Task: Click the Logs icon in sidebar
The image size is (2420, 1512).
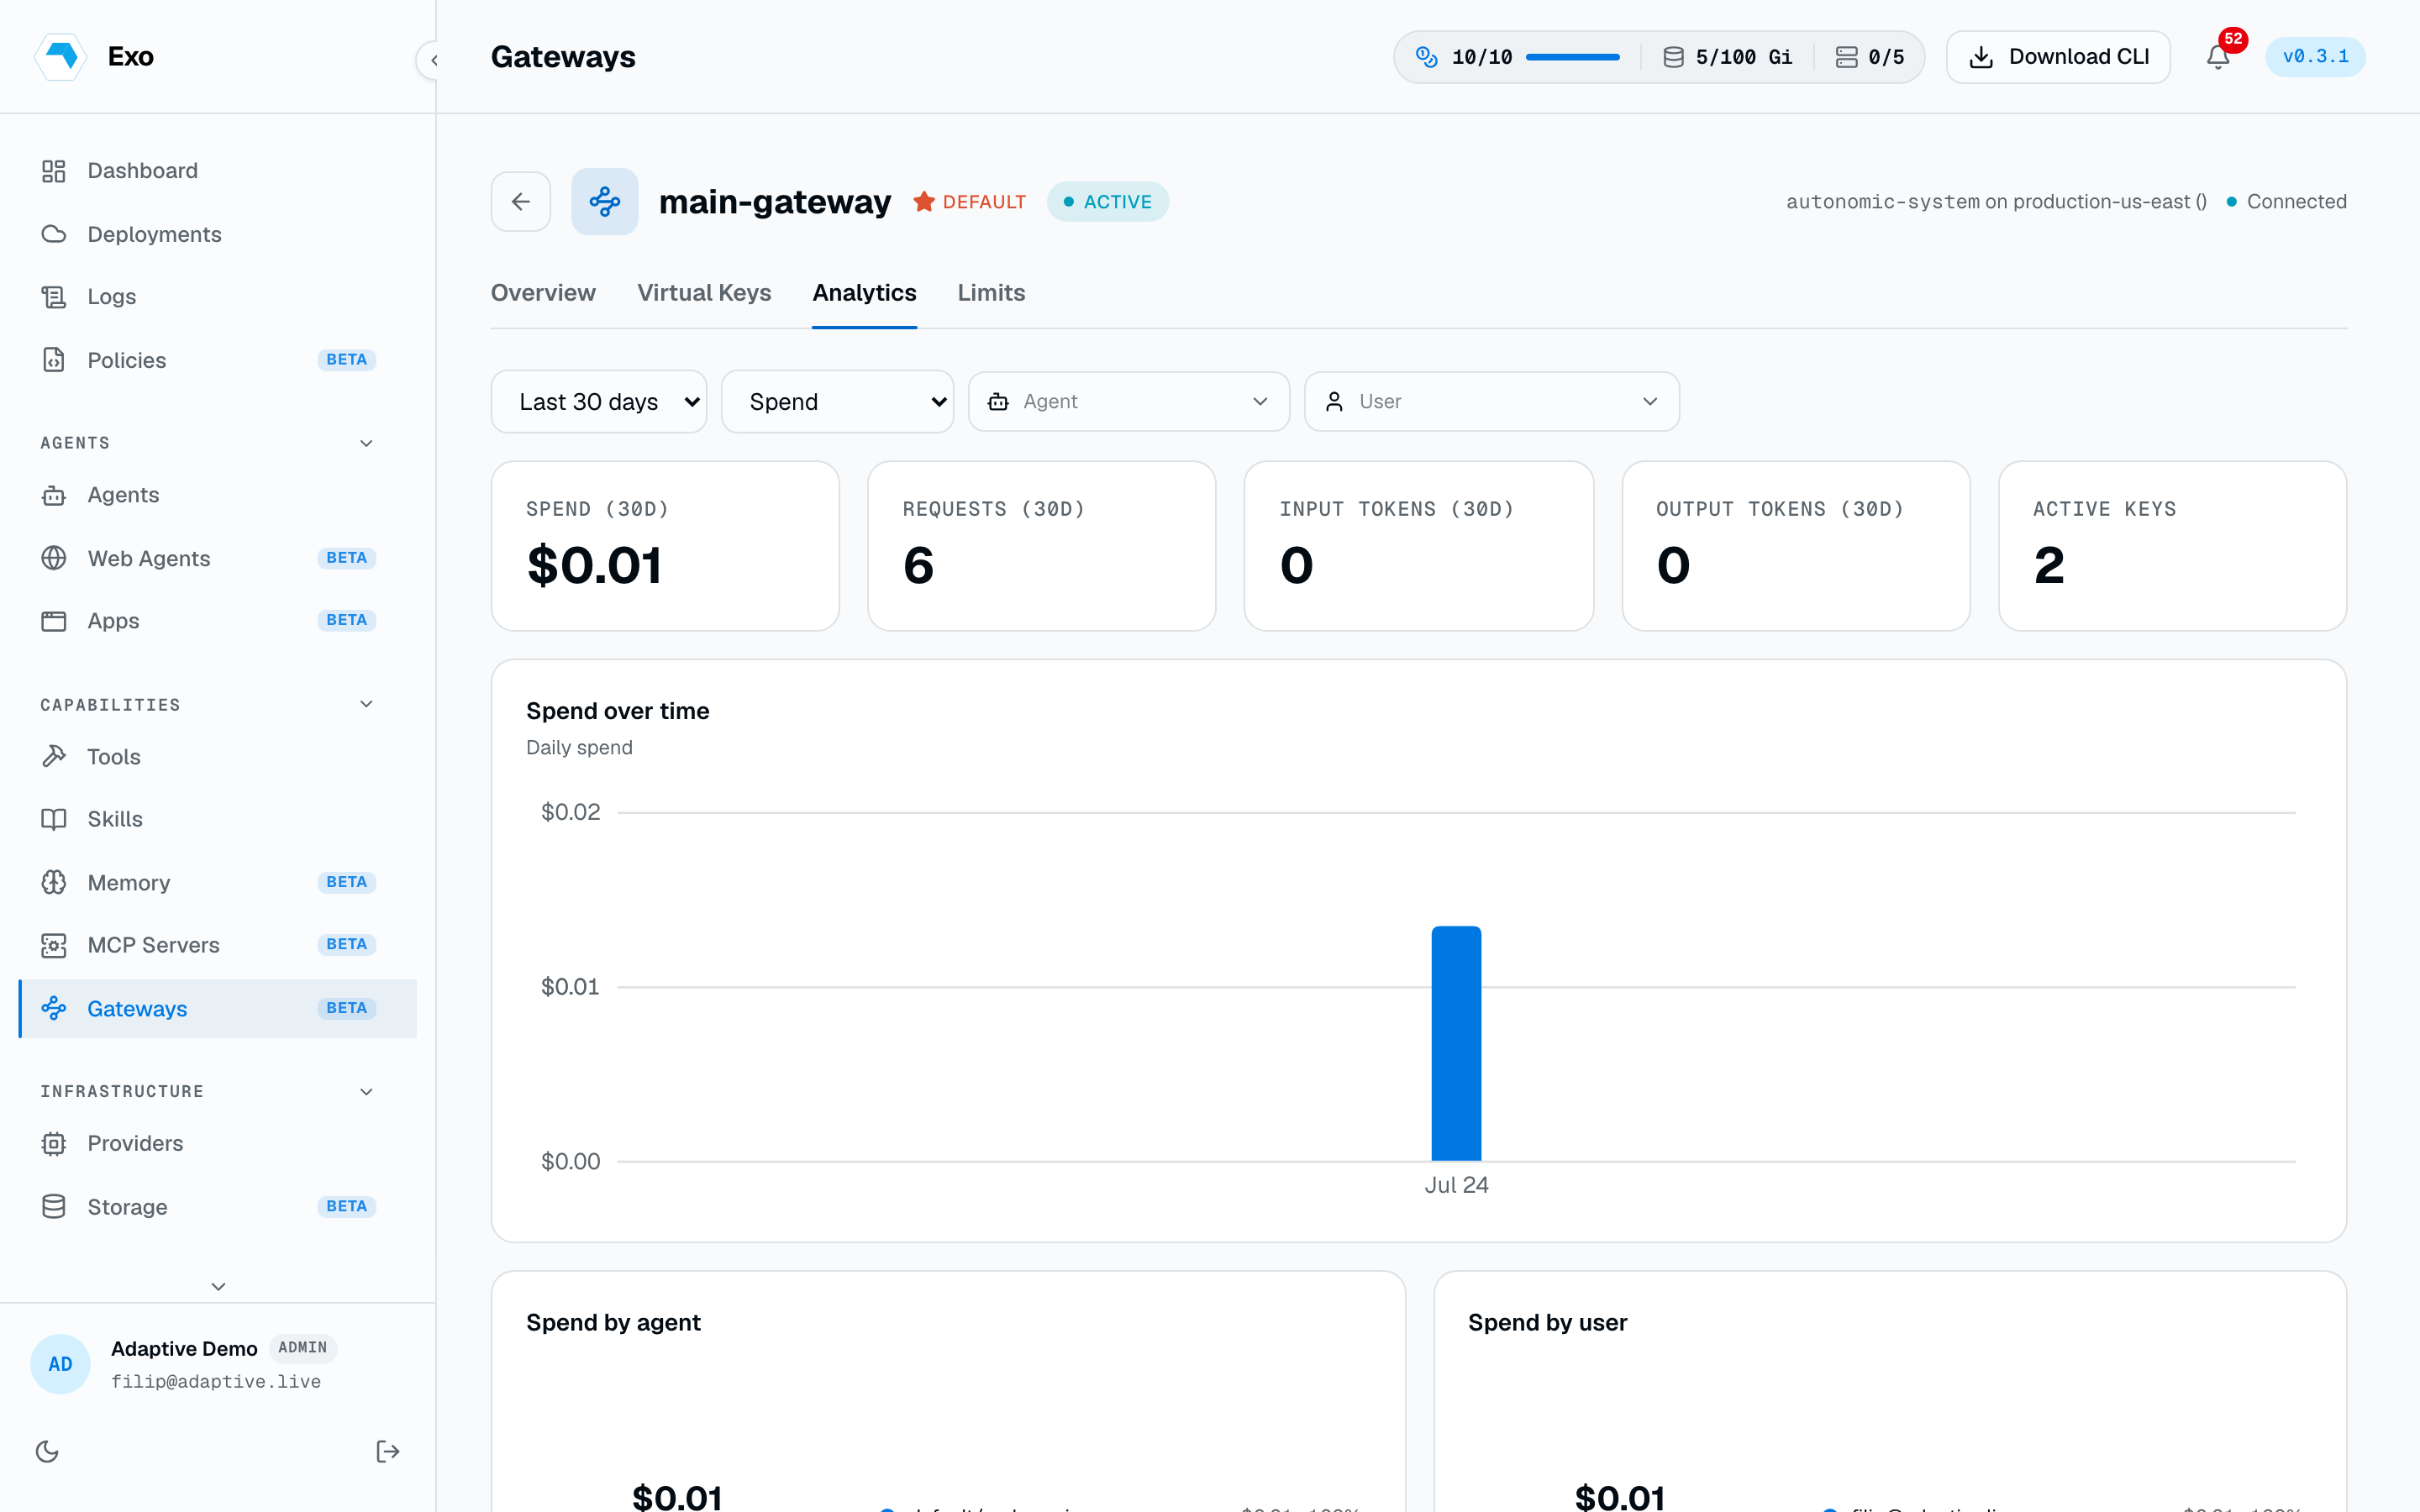Action: point(54,297)
